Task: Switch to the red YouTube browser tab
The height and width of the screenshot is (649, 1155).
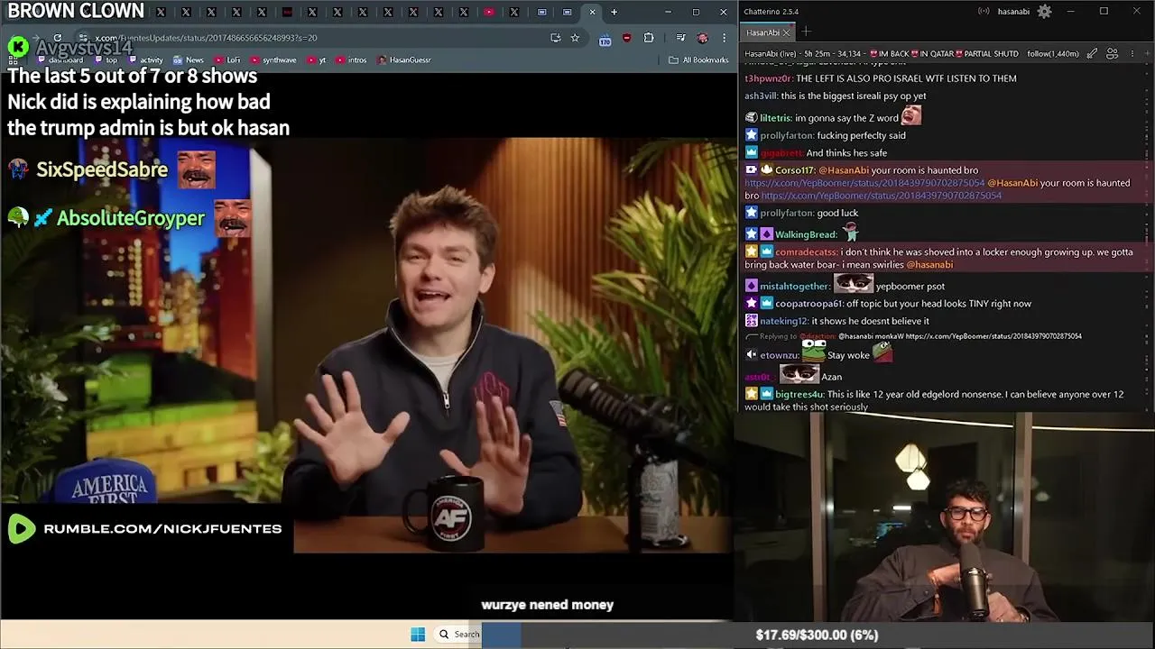Action: pos(489,12)
